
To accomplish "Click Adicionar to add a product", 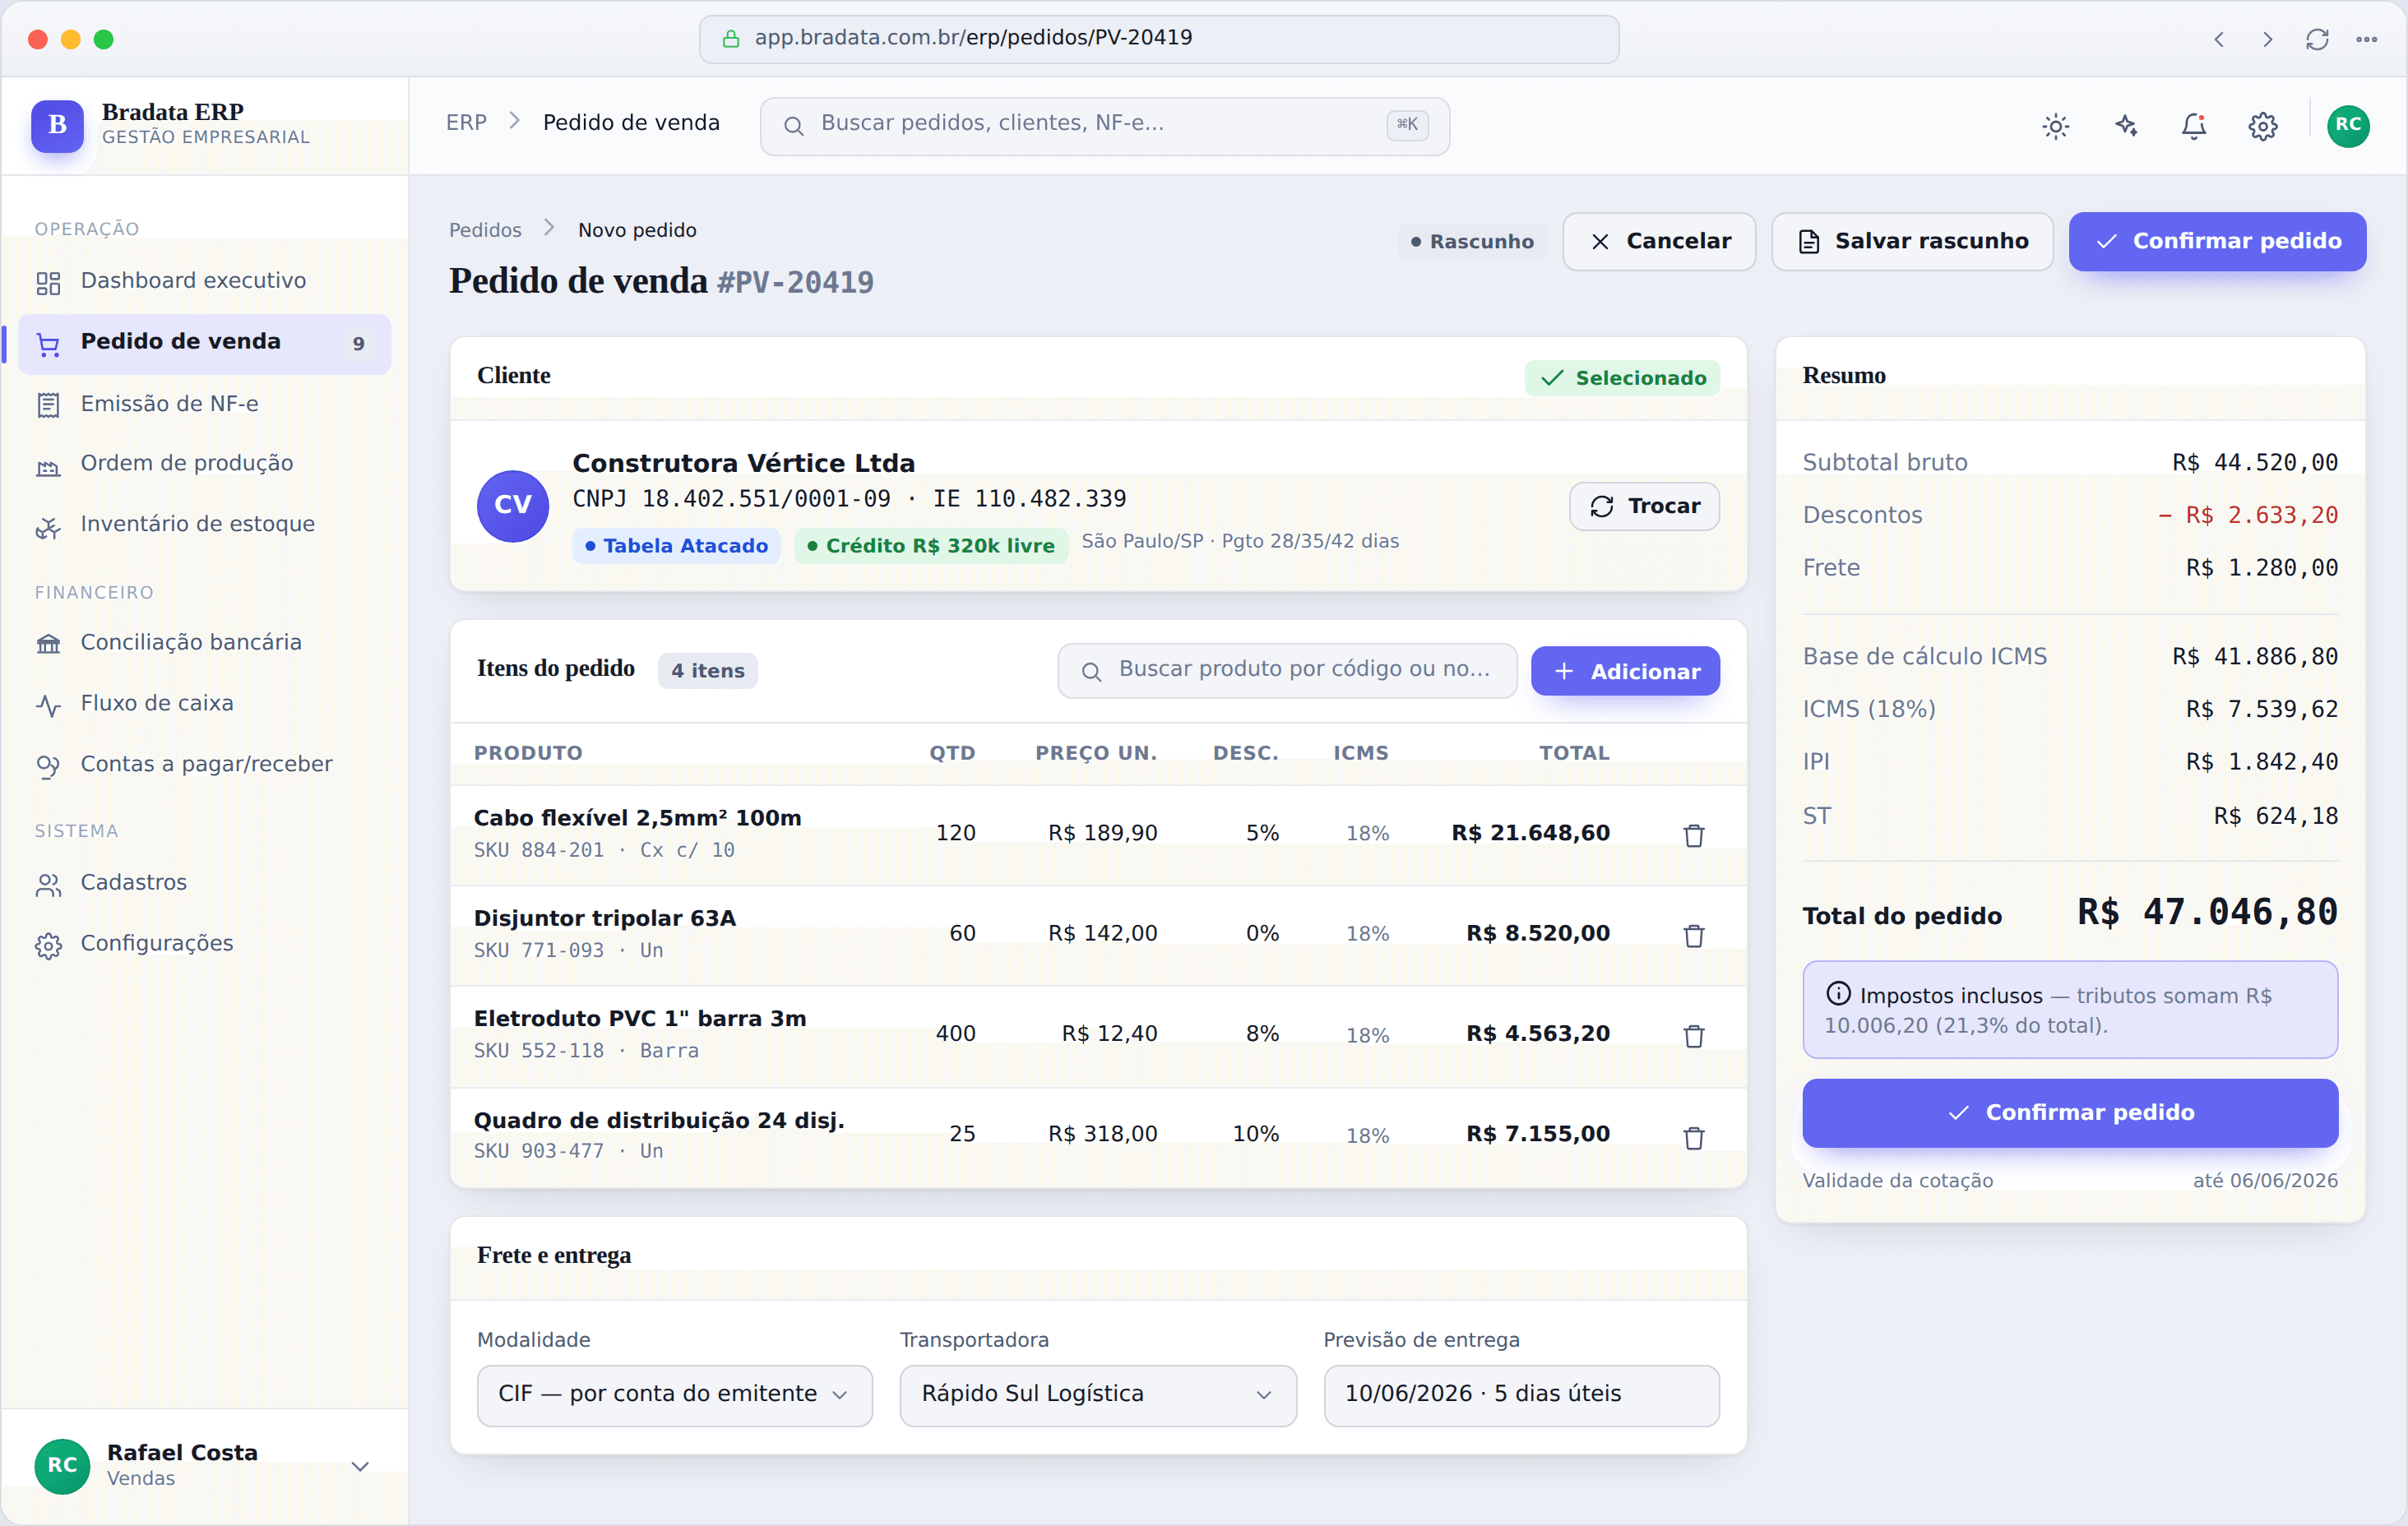I will tap(1625, 671).
